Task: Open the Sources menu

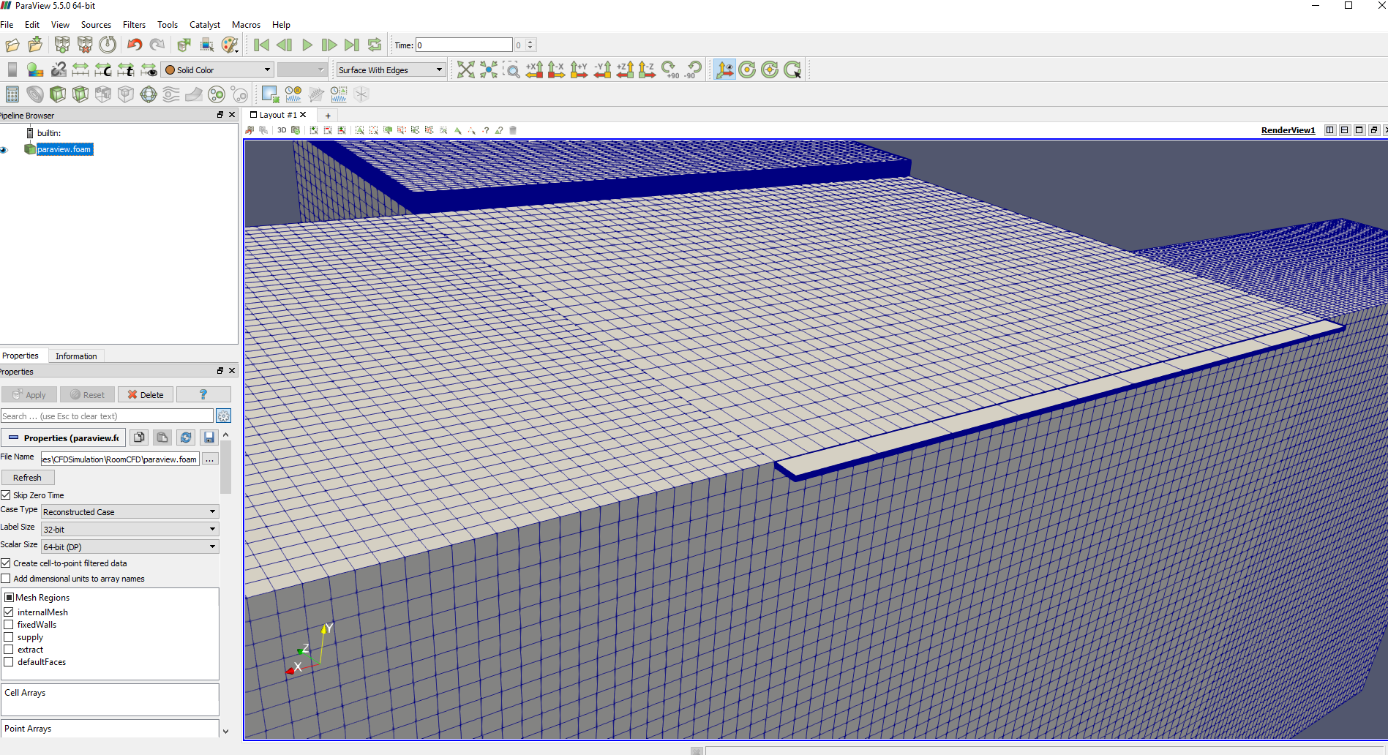Action: click(x=96, y=25)
